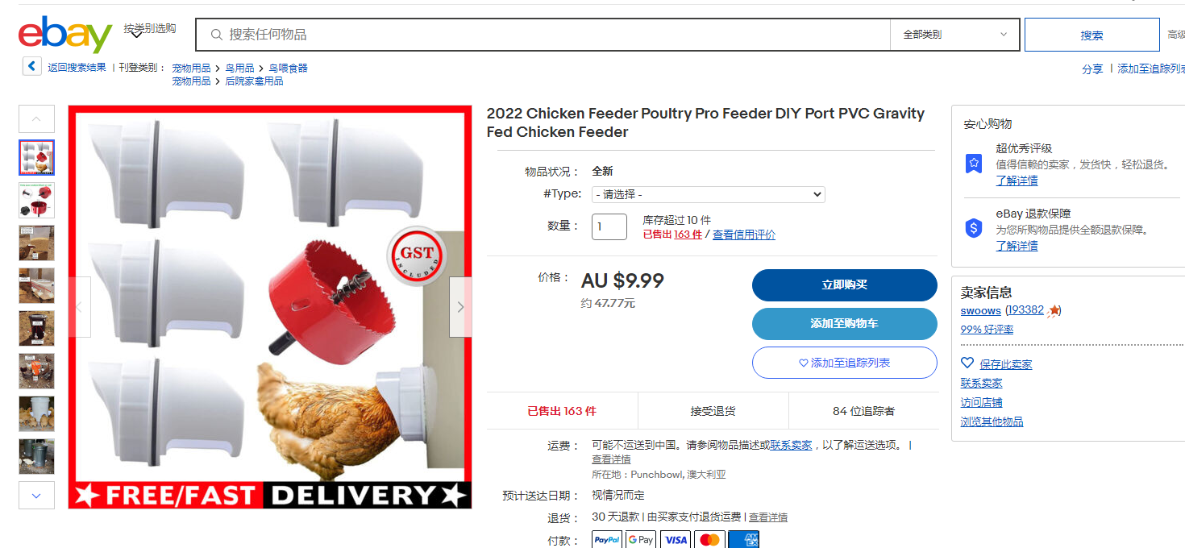Open seller swoows profile link
The image size is (1185, 548).
coord(980,310)
